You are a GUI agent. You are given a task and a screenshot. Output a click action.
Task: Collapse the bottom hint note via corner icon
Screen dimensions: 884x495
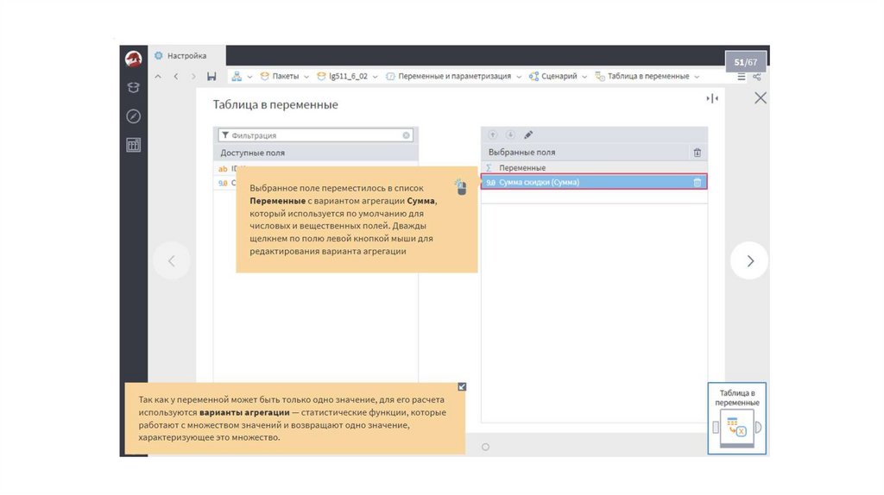coord(462,387)
